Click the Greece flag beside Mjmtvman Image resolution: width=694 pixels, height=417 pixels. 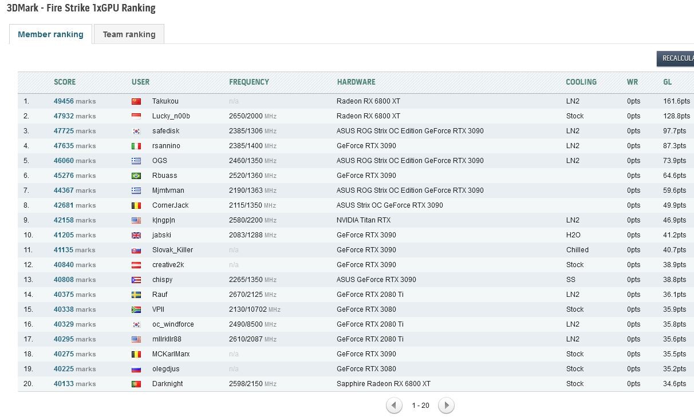[136, 190]
